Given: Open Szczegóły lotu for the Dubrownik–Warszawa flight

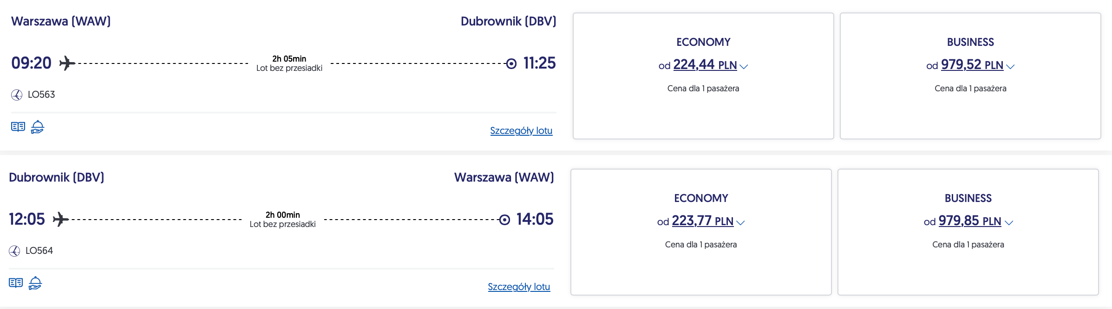Looking at the screenshot, I should (x=519, y=287).
